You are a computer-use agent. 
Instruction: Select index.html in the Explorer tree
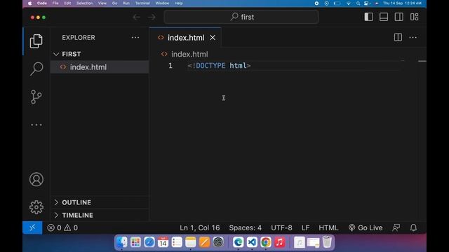point(100,67)
